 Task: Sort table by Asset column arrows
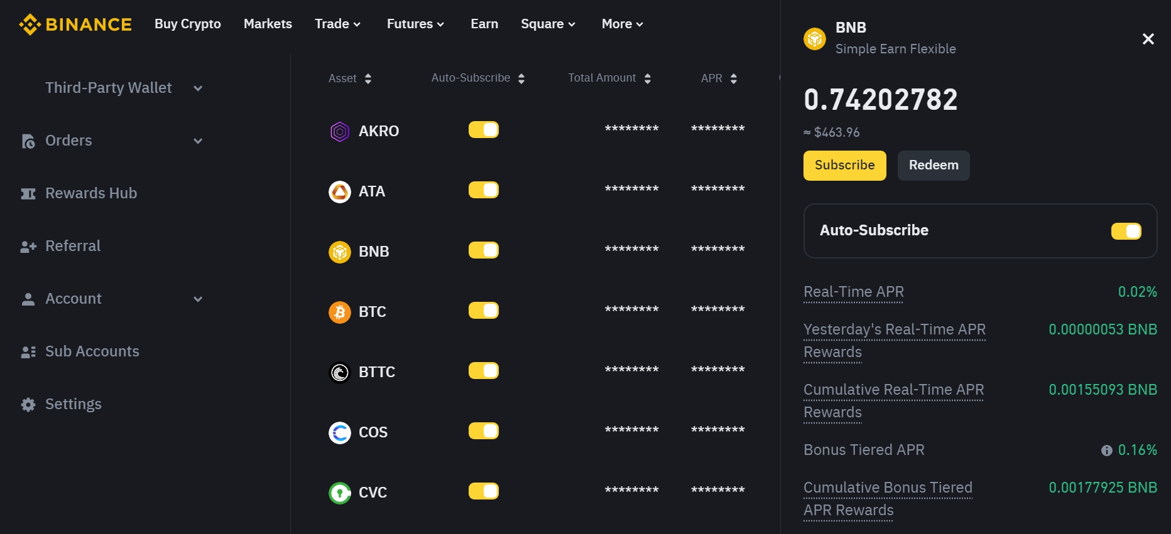(368, 78)
